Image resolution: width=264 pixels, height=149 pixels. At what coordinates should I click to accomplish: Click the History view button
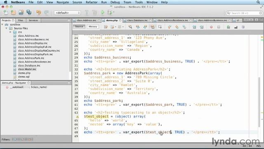point(93,26)
